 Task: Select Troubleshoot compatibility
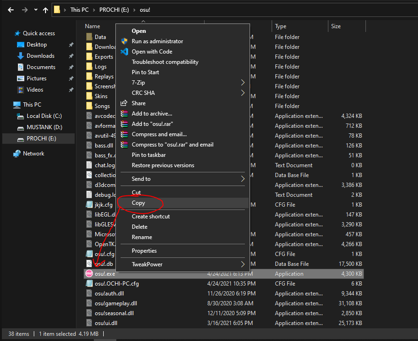[182, 62]
